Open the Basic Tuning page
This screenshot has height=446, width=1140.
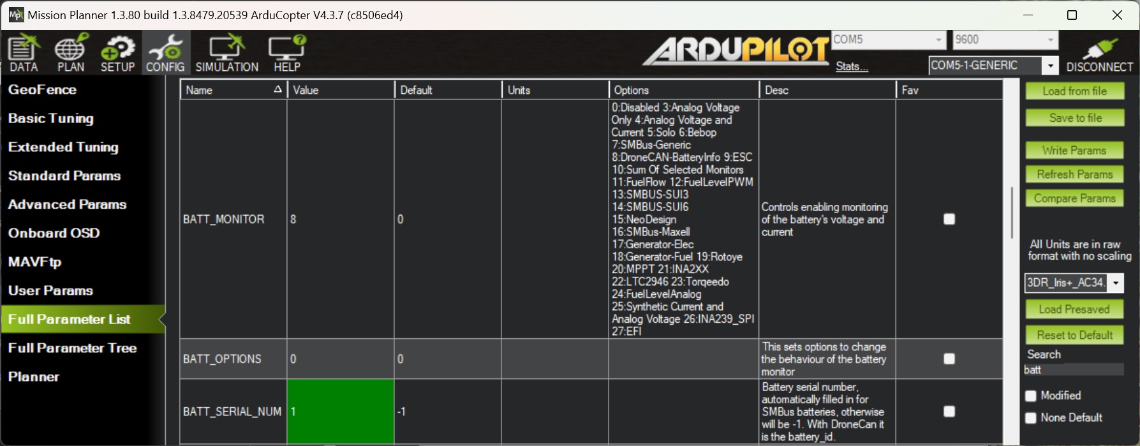(51, 119)
